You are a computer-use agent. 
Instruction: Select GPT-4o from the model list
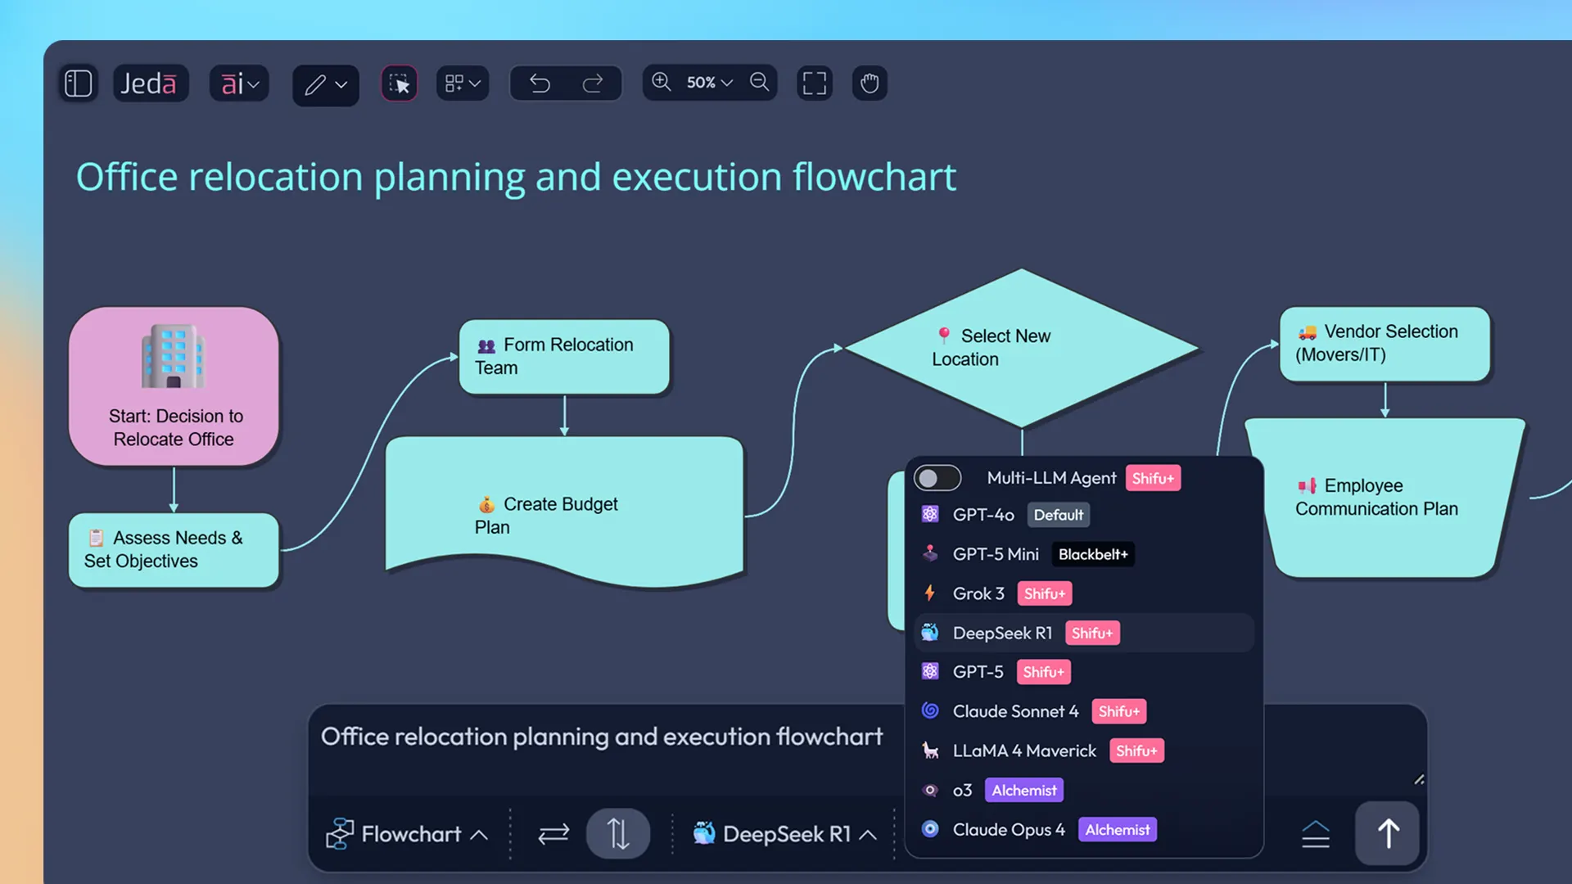coord(982,514)
